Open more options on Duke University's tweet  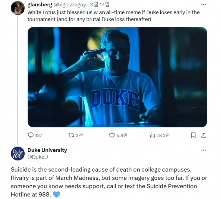point(204,150)
